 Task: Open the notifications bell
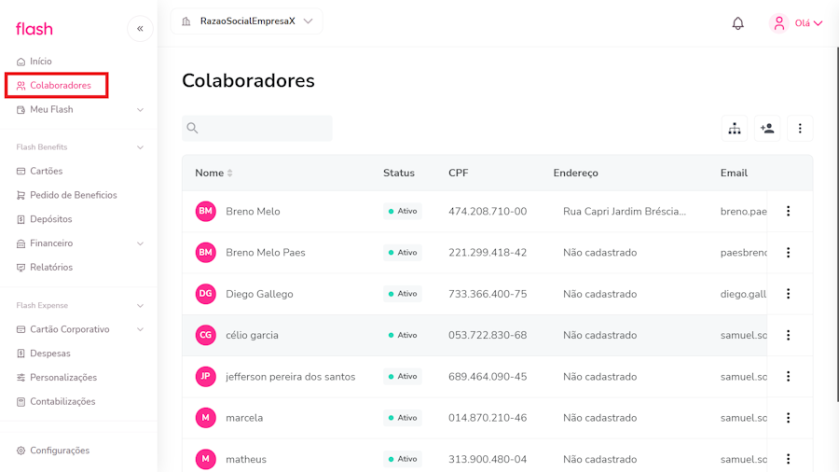point(738,23)
